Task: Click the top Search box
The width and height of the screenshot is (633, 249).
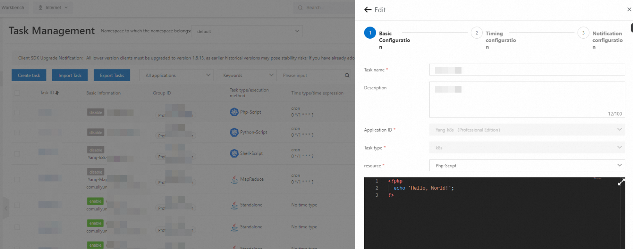Action: click(324, 7)
